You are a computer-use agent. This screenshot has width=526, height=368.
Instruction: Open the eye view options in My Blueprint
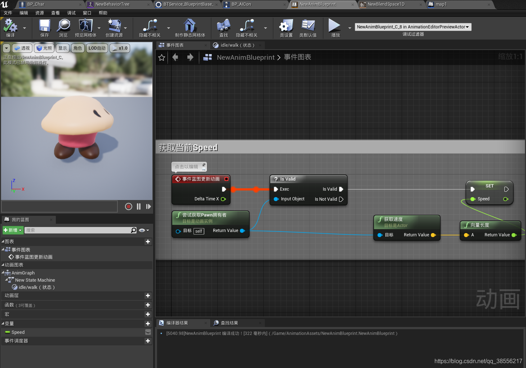click(x=144, y=230)
